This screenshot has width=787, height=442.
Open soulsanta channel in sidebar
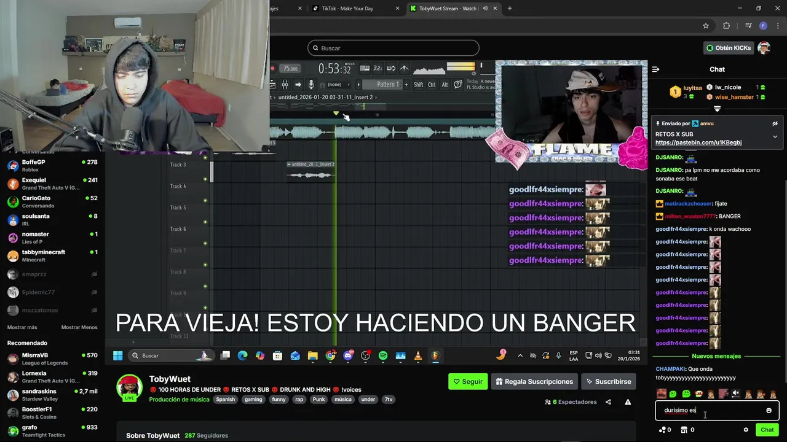click(x=52, y=220)
